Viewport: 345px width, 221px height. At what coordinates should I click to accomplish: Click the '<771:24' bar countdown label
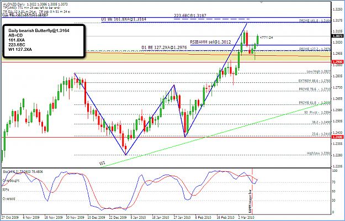pyautogui.click(x=267, y=38)
